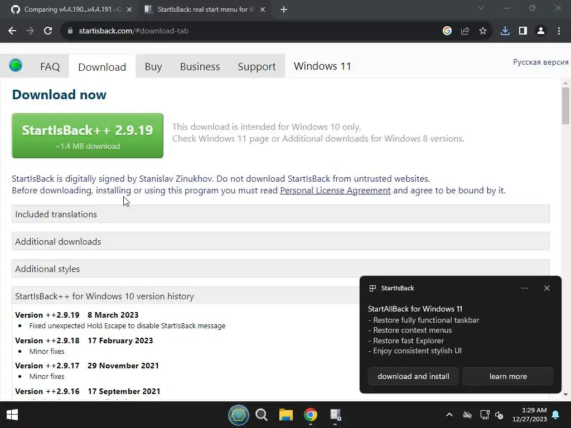The image size is (571, 428).
Task: Click the share page icon
Action: pyautogui.click(x=465, y=31)
